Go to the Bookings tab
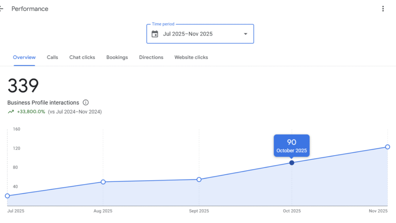 (x=117, y=57)
